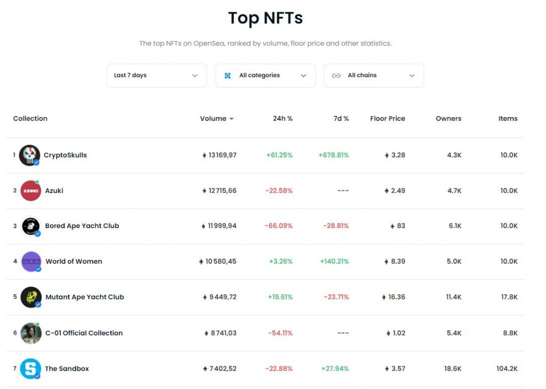Click the +678.81% 7d change

coord(334,155)
